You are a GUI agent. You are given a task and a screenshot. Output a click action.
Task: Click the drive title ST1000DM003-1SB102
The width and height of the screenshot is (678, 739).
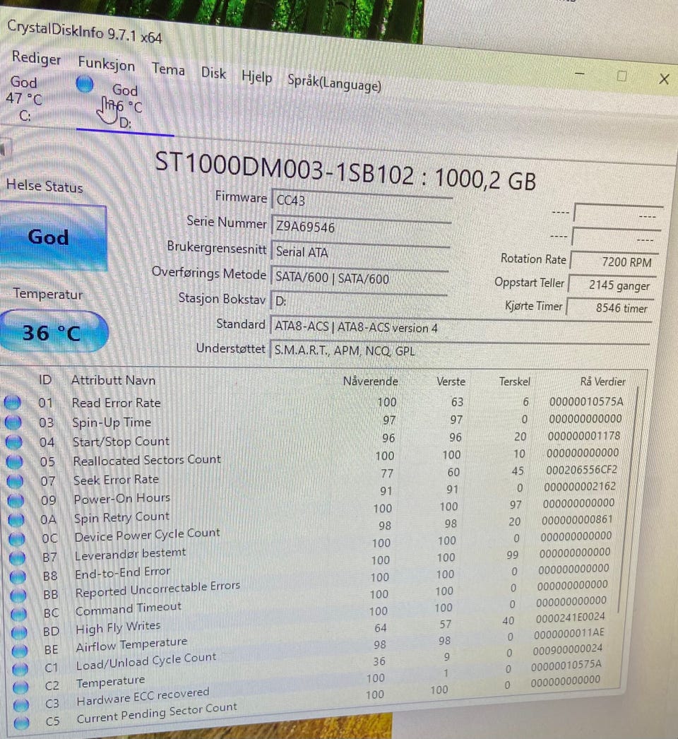point(285,169)
